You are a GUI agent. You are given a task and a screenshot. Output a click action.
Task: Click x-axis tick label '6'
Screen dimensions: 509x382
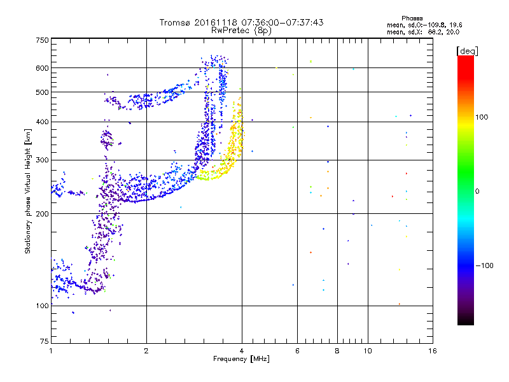[x=297, y=351]
